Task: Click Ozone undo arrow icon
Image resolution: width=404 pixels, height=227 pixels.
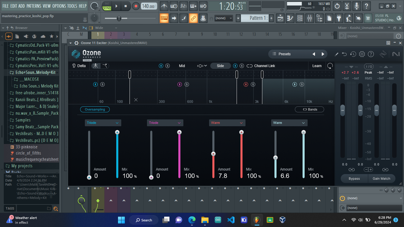Action: (x=345, y=54)
